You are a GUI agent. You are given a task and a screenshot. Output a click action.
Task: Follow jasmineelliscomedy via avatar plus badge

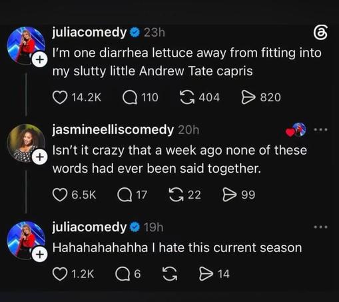39,157
